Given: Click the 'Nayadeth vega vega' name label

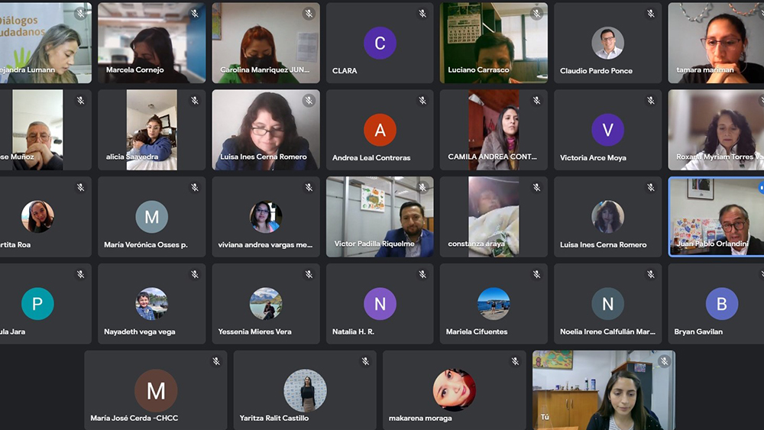Looking at the screenshot, I should pyautogui.click(x=140, y=332).
